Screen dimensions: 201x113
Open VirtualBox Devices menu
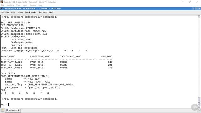click(33, 5)
